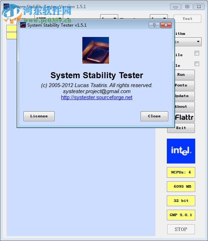Click the '4095 MB' memory box
This screenshot has width=208, height=241.
[x=181, y=187]
